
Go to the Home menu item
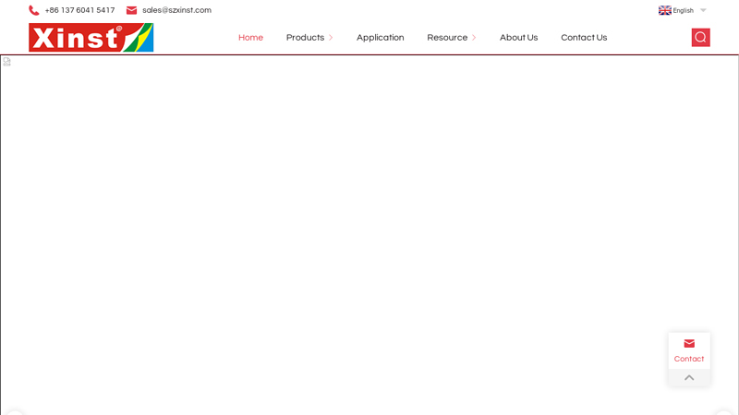point(250,38)
